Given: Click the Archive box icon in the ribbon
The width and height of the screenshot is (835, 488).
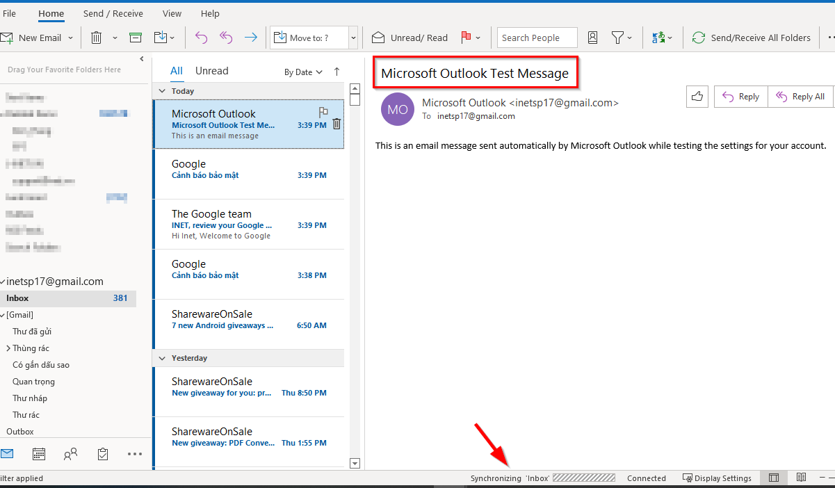Looking at the screenshot, I should [x=136, y=38].
